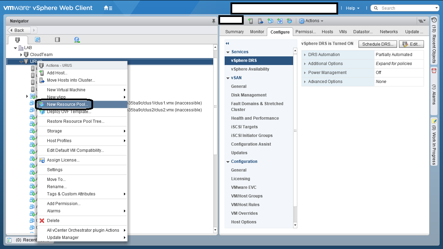Viewport: 443px width, 249px height.
Task: Click the Add Host toolbar icon
Action: pyautogui.click(x=251, y=21)
